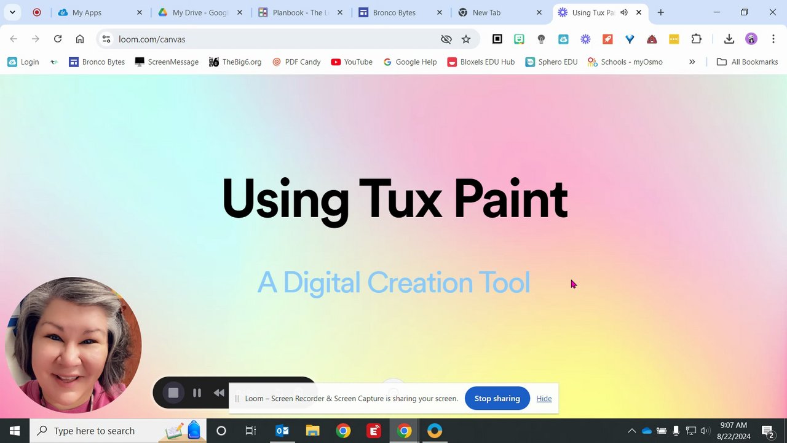Rewind the Loom recording
This screenshot has width=787, height=443.
pyautogui.click(x=219, y=393)
